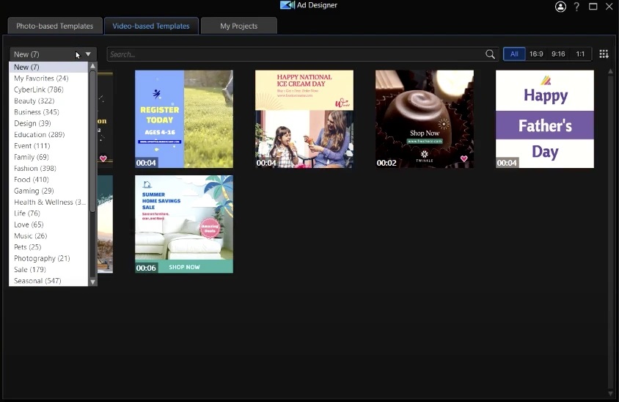Open the help question mark icon
The height and width of the screenshot is (402, 619).
(x=576, y=7)
